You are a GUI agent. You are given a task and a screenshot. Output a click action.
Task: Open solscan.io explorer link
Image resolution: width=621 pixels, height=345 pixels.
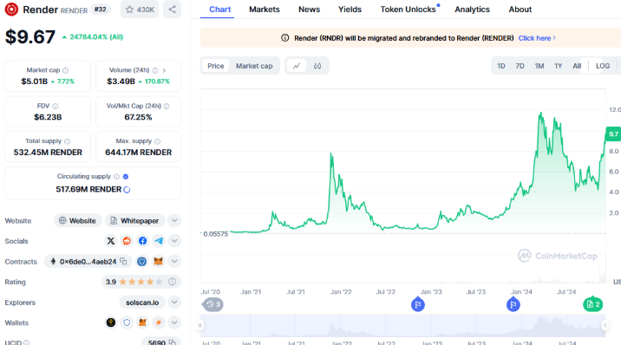pyautogui.click(x=142, y=303)
